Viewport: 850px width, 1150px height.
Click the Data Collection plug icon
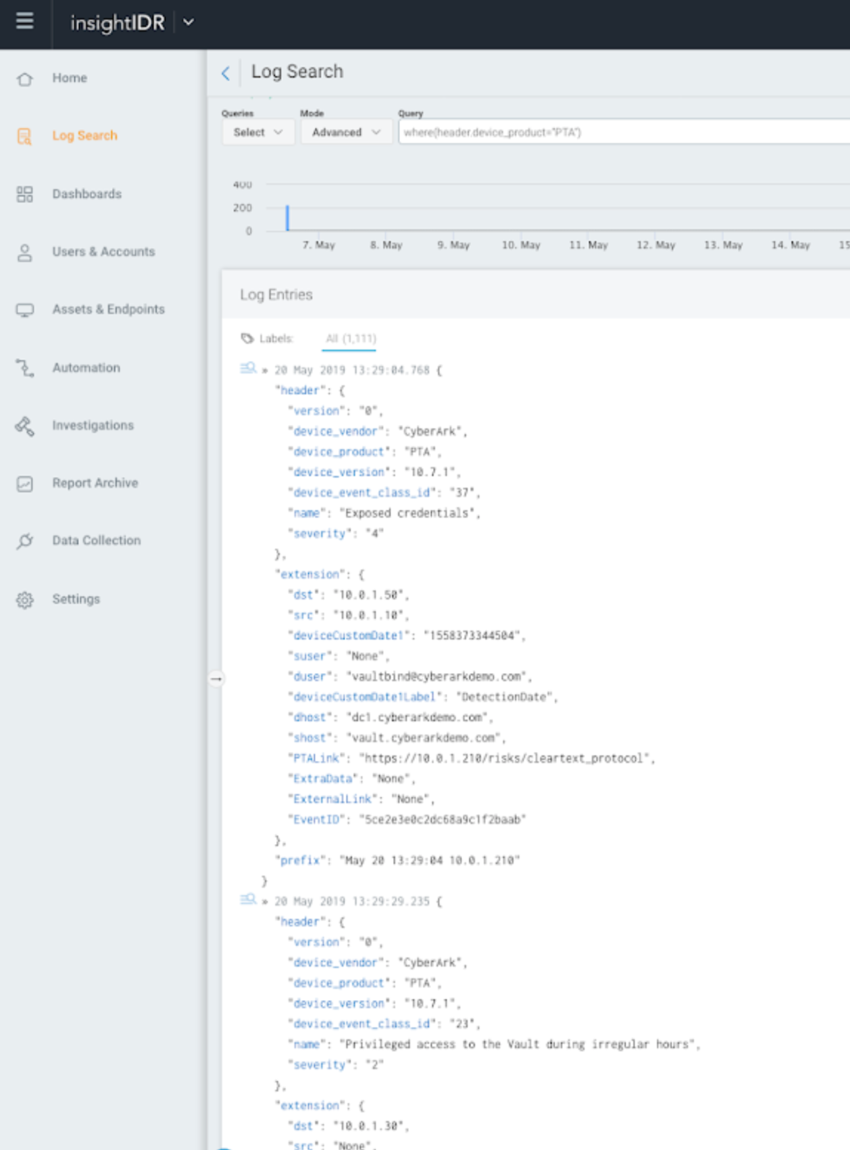pyautogui.click(x=25, y=541)
